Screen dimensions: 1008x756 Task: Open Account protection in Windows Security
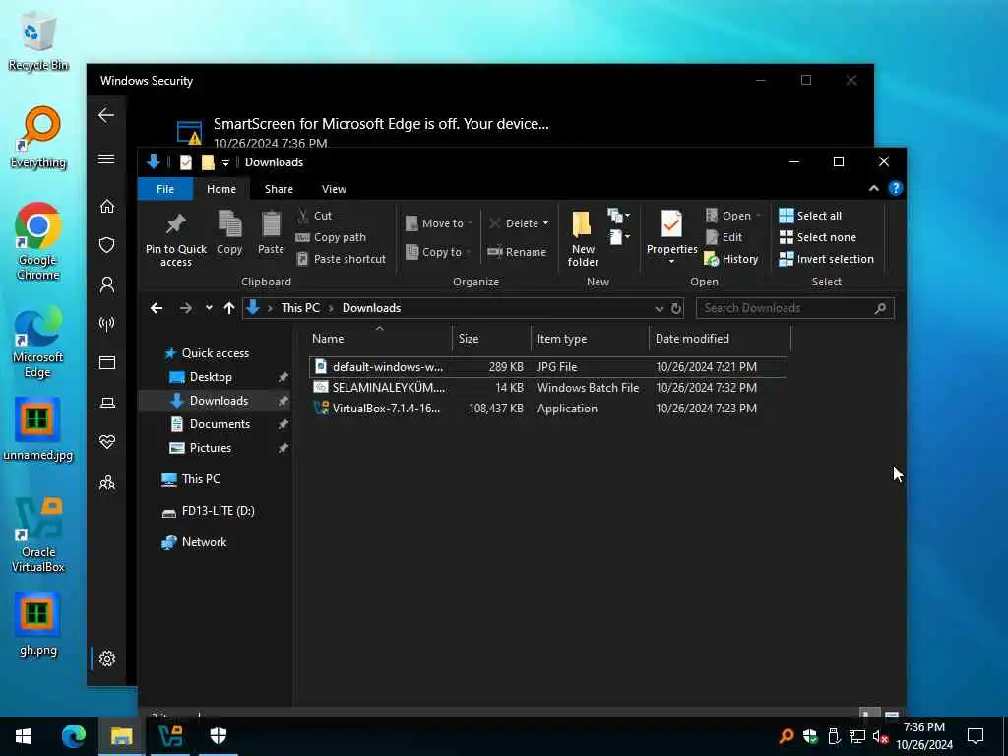click(107, 284)
